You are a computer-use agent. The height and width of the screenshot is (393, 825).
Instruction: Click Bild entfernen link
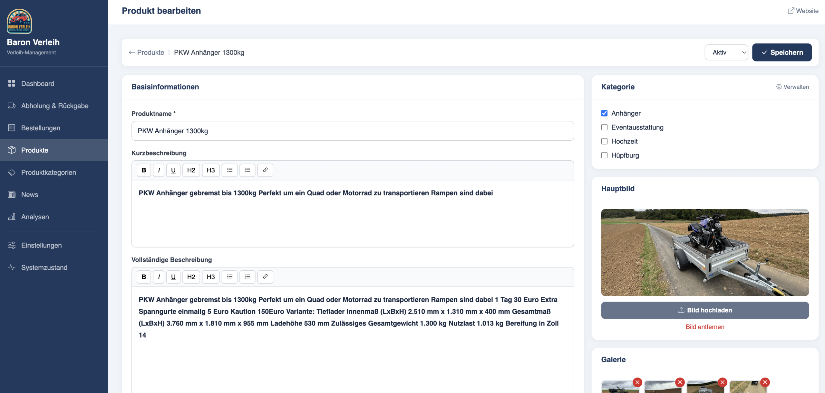point(705,327)
